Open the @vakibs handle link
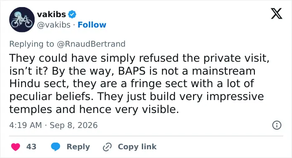 point(54,25)
